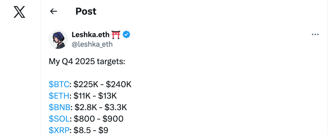The width and height of the screenshot is (328, 135).
Task: Open Leshka.eth's profile avatar
Action: pyautogui.click(x=58, y=39)
